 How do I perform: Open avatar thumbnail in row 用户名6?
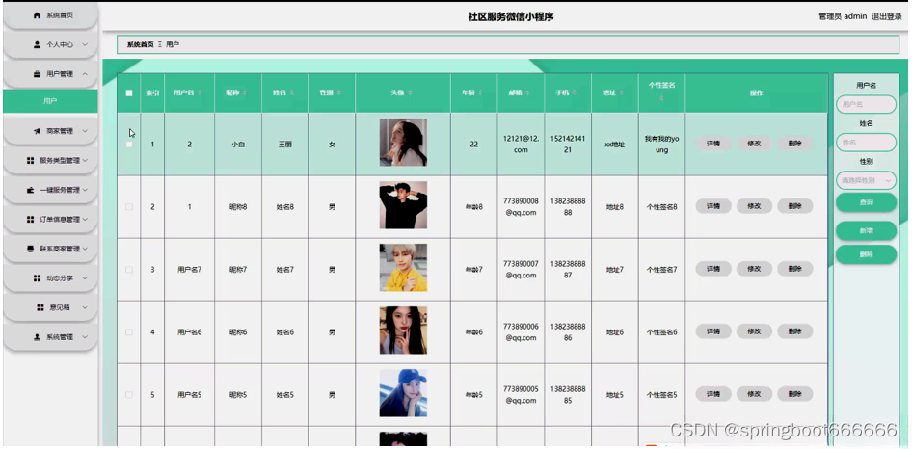pyautogui.click(x=403, y=330)
